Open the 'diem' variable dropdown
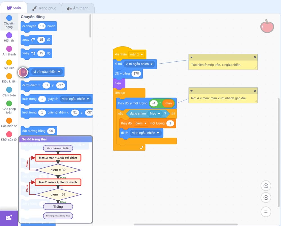This screenshot has height=226, width=281. (141, 123)
